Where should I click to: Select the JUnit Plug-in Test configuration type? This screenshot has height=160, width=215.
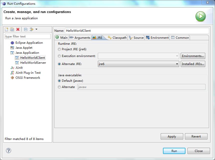tap(28, 73)
